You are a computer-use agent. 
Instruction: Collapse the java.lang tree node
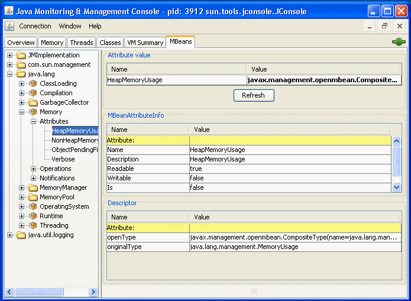pyautogui.click(x=10, y=74)
